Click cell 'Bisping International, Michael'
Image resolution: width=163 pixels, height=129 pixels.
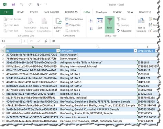(98, 66)
